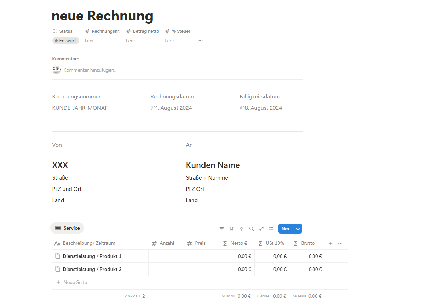Click the three-dot menu in table header

(x=340, y=243)
